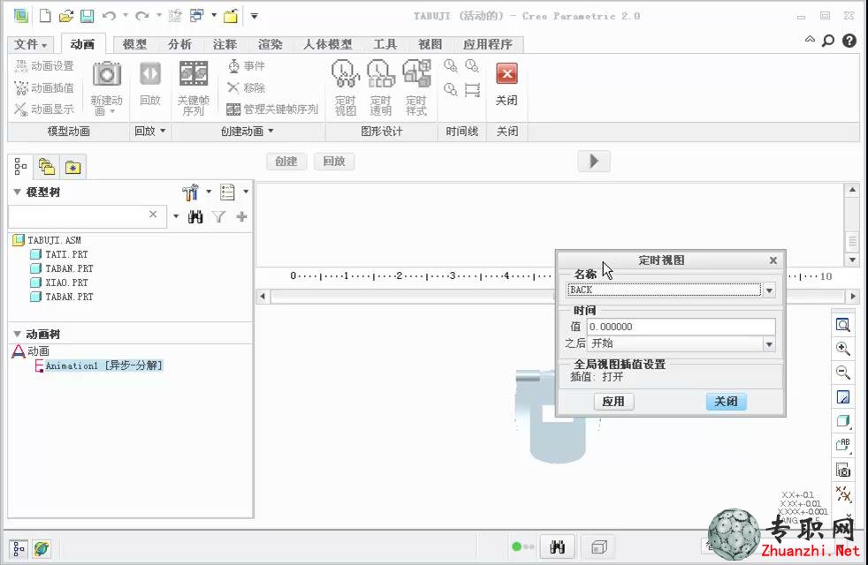
Task: Click the 定时透明 tool
Action: pyautogui.click(x=381, y=88)
